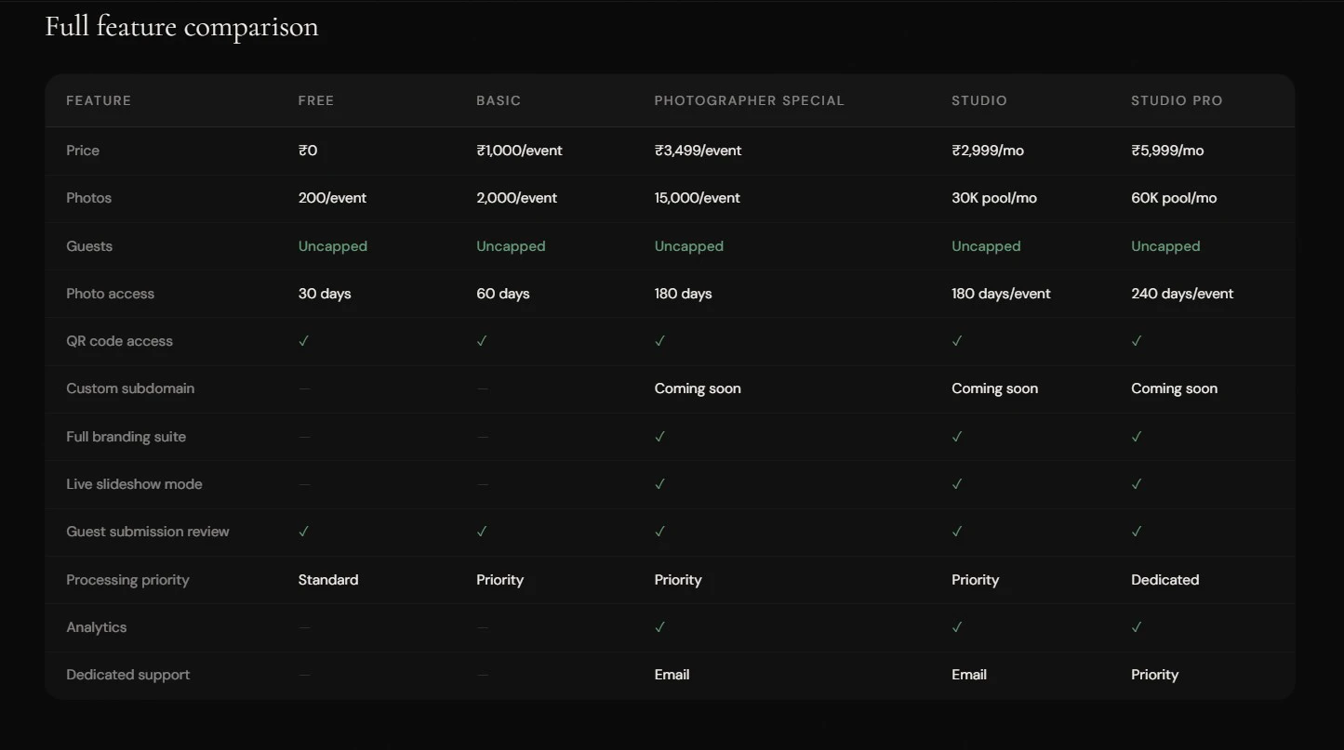Click the STUDIO PRO column header

pyautogui.click(x=1177, y=100)
